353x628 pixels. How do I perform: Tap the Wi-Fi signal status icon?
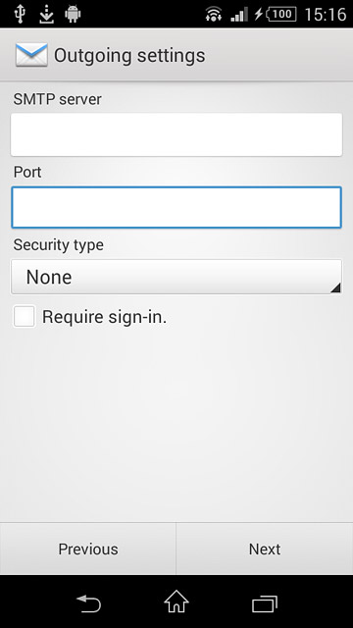click(x=214, y=15)
